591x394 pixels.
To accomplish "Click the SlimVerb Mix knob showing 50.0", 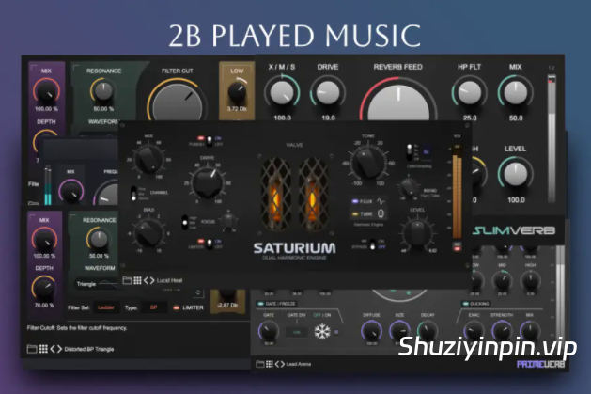I will click(x=515, y=93).
